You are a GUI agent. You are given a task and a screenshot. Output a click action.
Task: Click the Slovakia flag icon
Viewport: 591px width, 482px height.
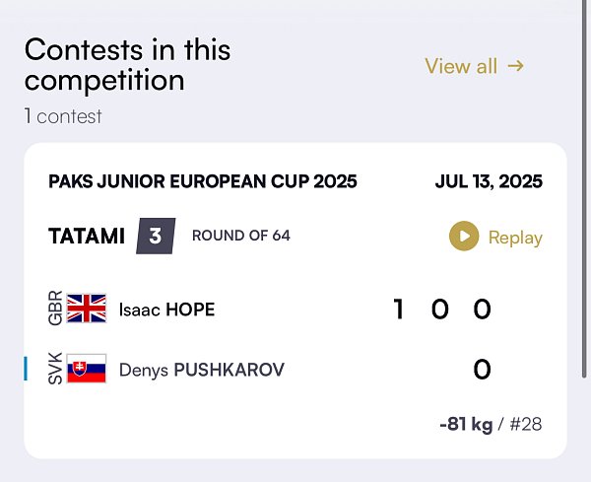[87, 369]
